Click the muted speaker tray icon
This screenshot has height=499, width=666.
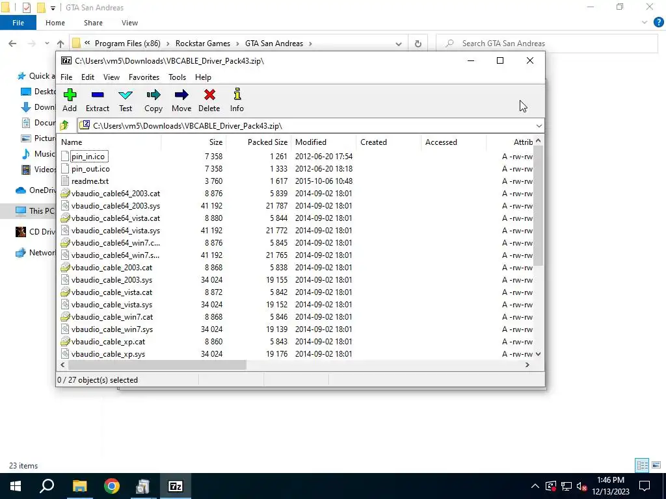point(582,486)
